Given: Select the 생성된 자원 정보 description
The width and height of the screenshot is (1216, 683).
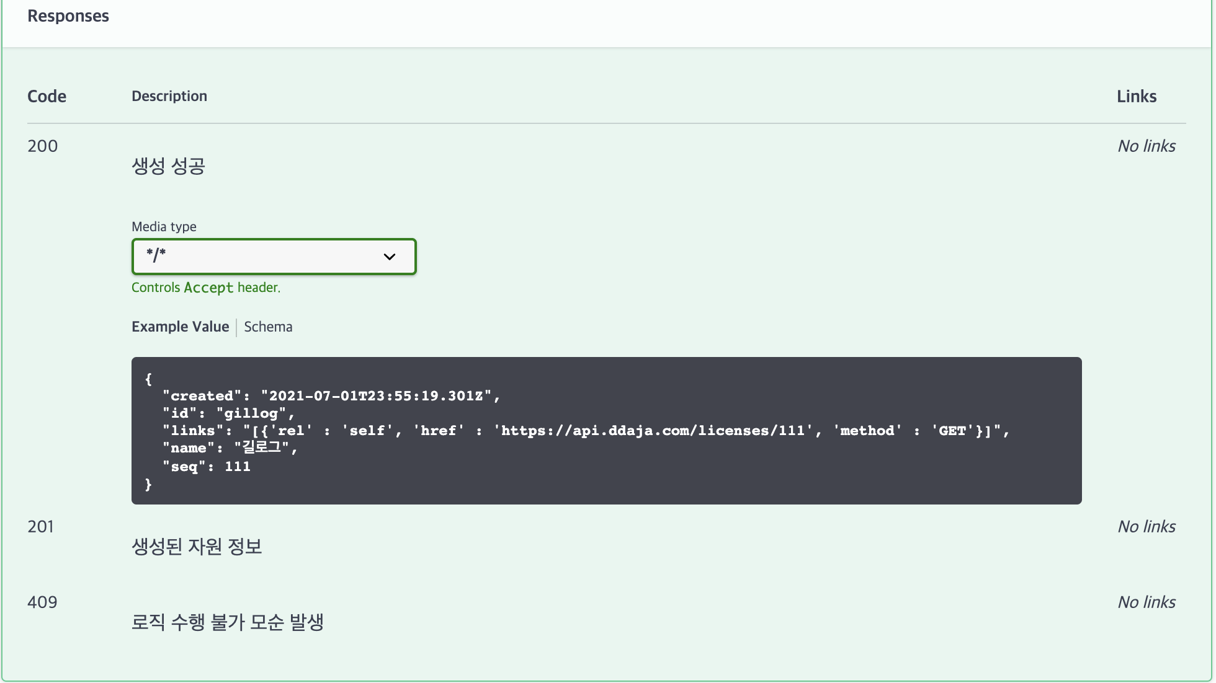Looking at the screenshot, I should click(197, 547).
